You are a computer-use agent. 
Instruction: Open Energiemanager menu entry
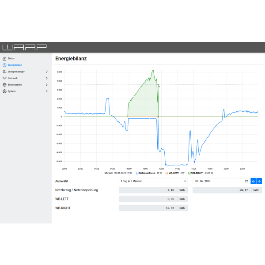[16, 72]
